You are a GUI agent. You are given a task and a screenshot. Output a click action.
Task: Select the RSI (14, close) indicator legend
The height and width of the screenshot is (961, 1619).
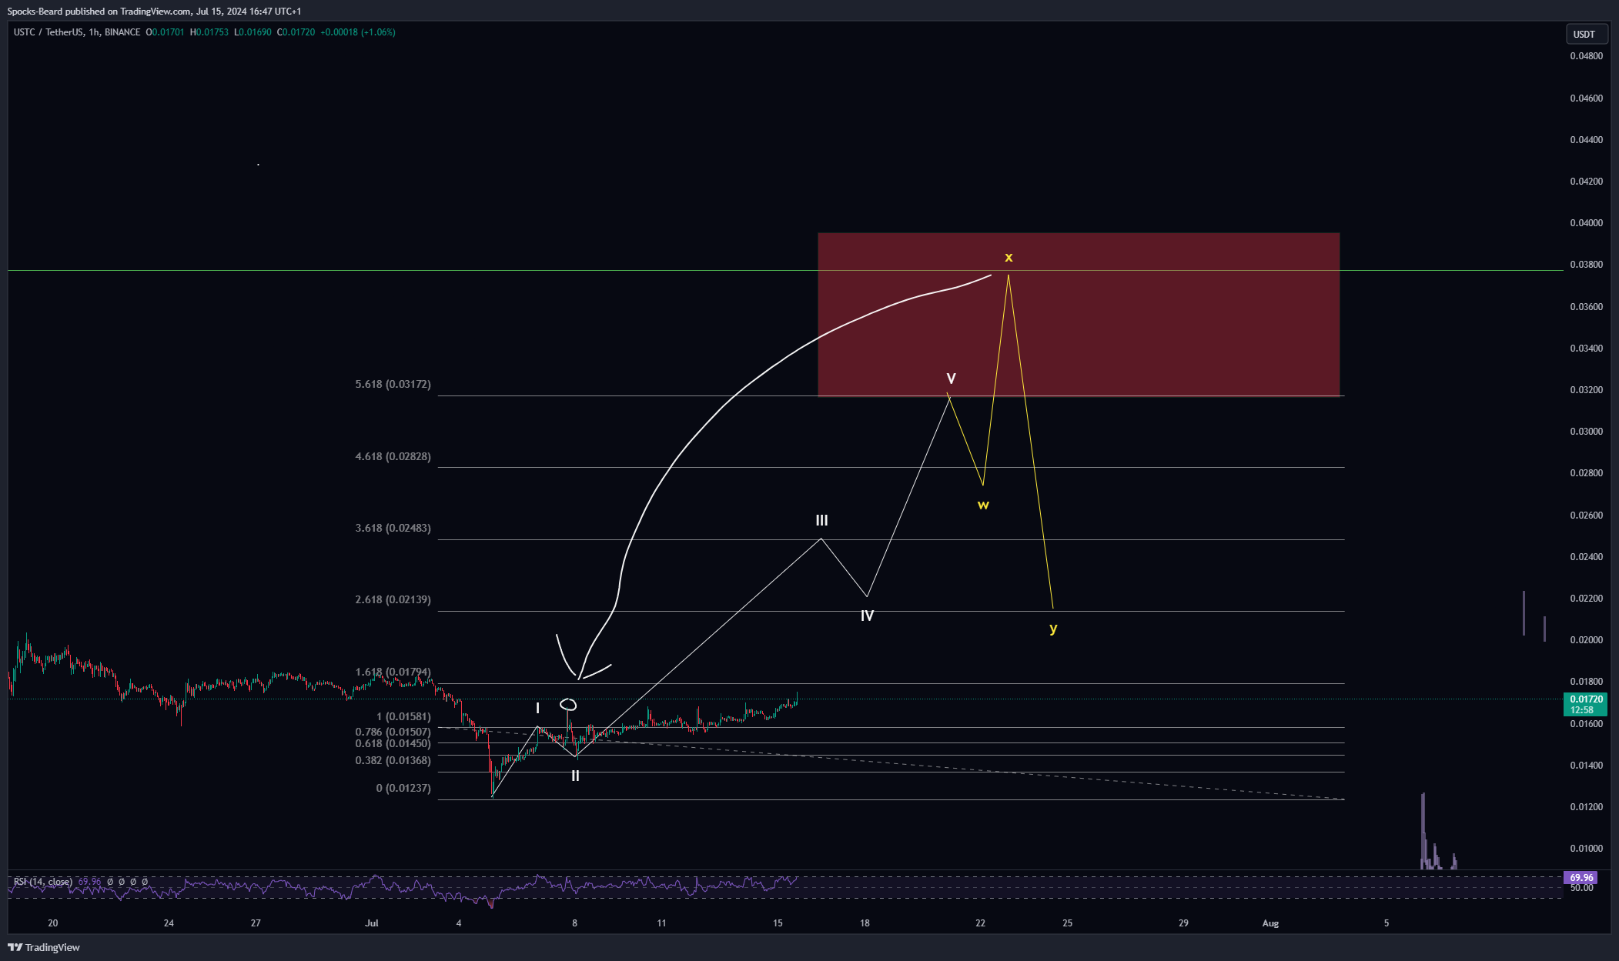click(x=43, y=881)
